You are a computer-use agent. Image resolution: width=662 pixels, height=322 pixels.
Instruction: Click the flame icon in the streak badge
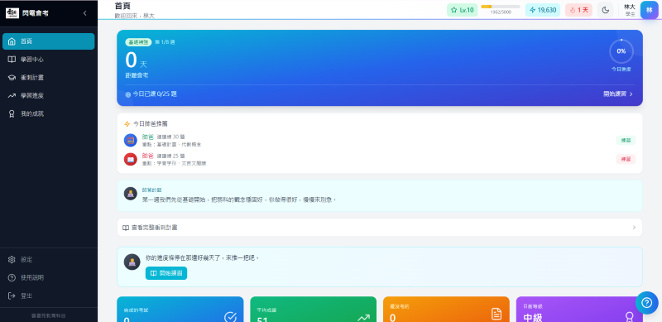click(x=573, y=10)
